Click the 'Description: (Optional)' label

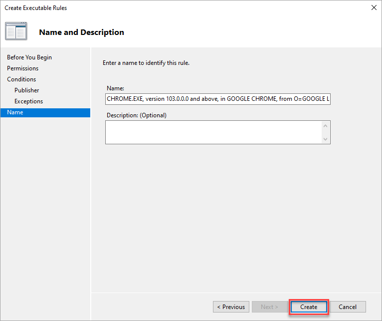[137, 115]
